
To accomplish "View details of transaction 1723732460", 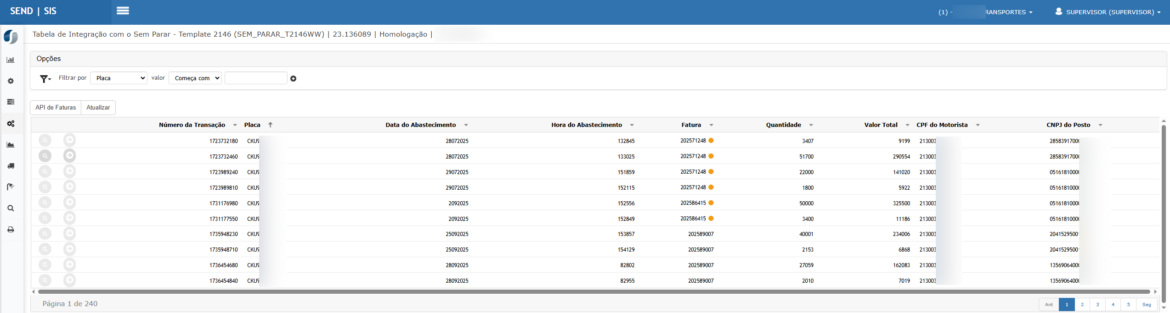I will pyautogui.click(x=45, y=156).
